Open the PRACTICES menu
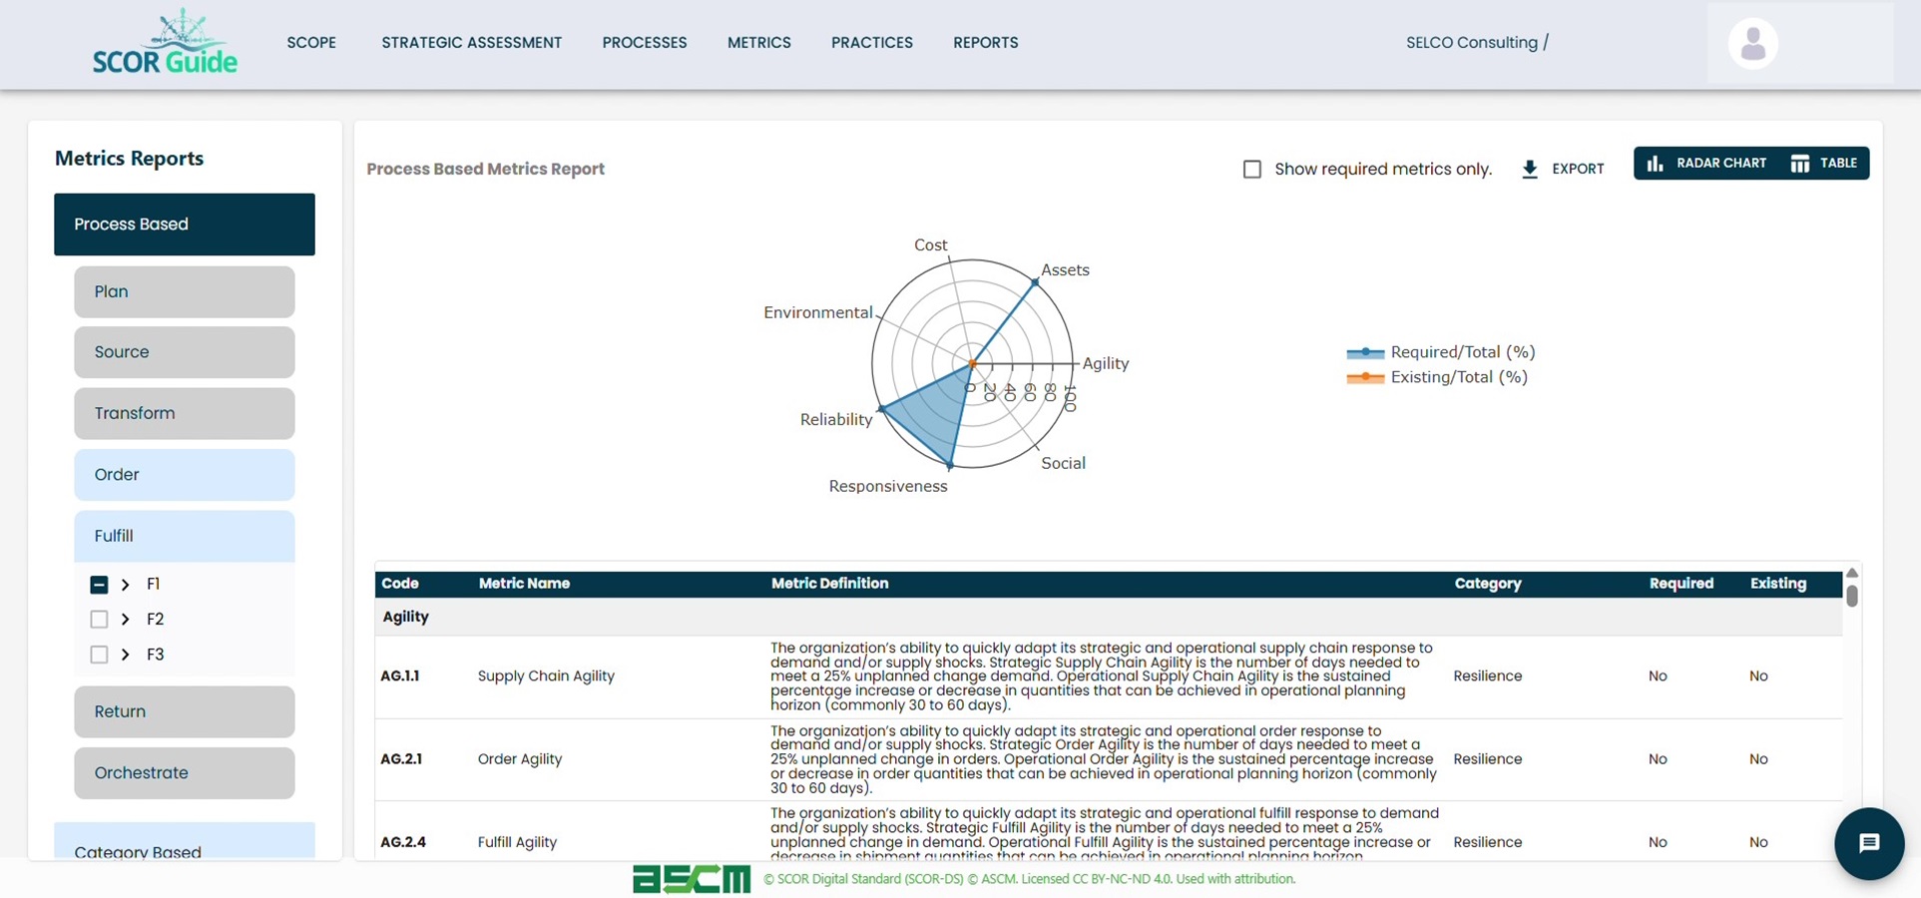 tap(872, 42)
